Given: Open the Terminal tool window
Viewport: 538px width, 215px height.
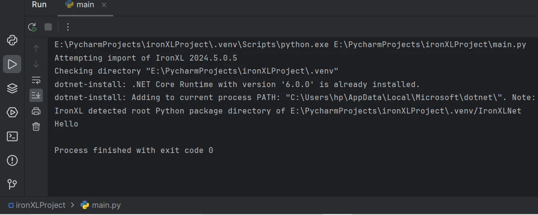Looking at the screenshot, I should [12, 137].
